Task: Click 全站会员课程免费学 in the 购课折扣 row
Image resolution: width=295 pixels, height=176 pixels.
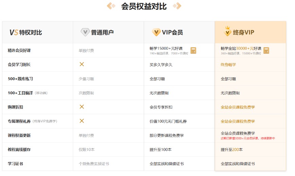Action: tap(238, 107)
